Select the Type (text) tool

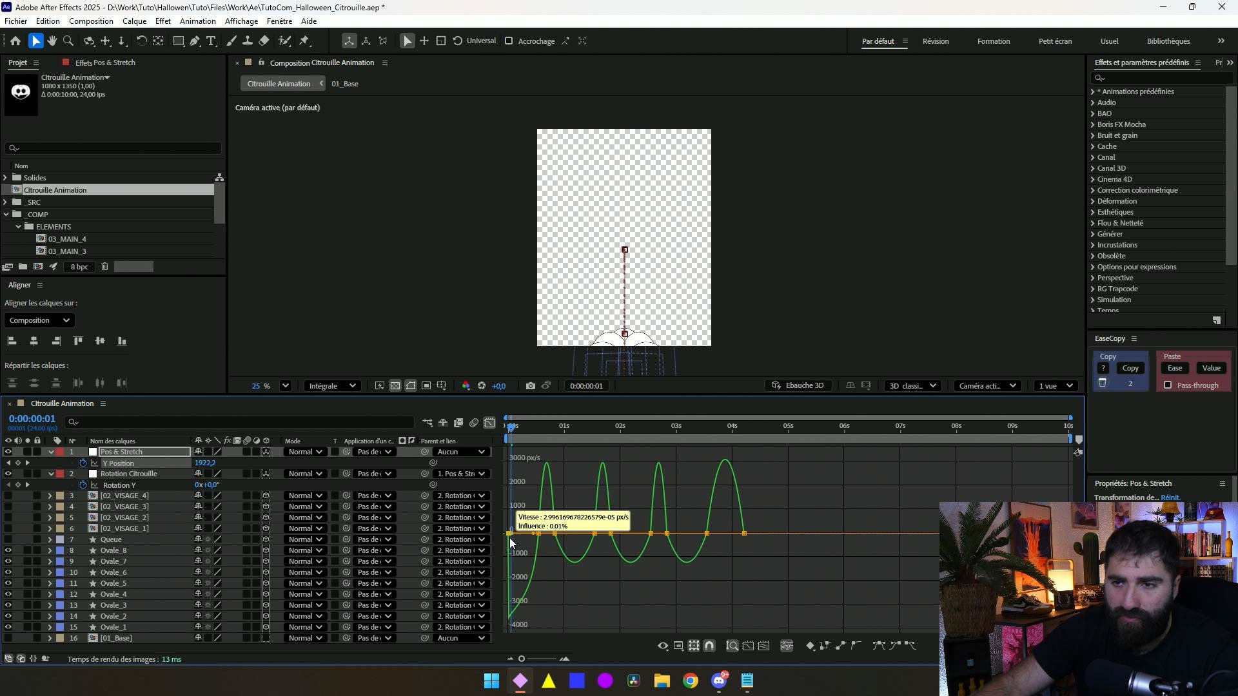[x=211, y=41]
